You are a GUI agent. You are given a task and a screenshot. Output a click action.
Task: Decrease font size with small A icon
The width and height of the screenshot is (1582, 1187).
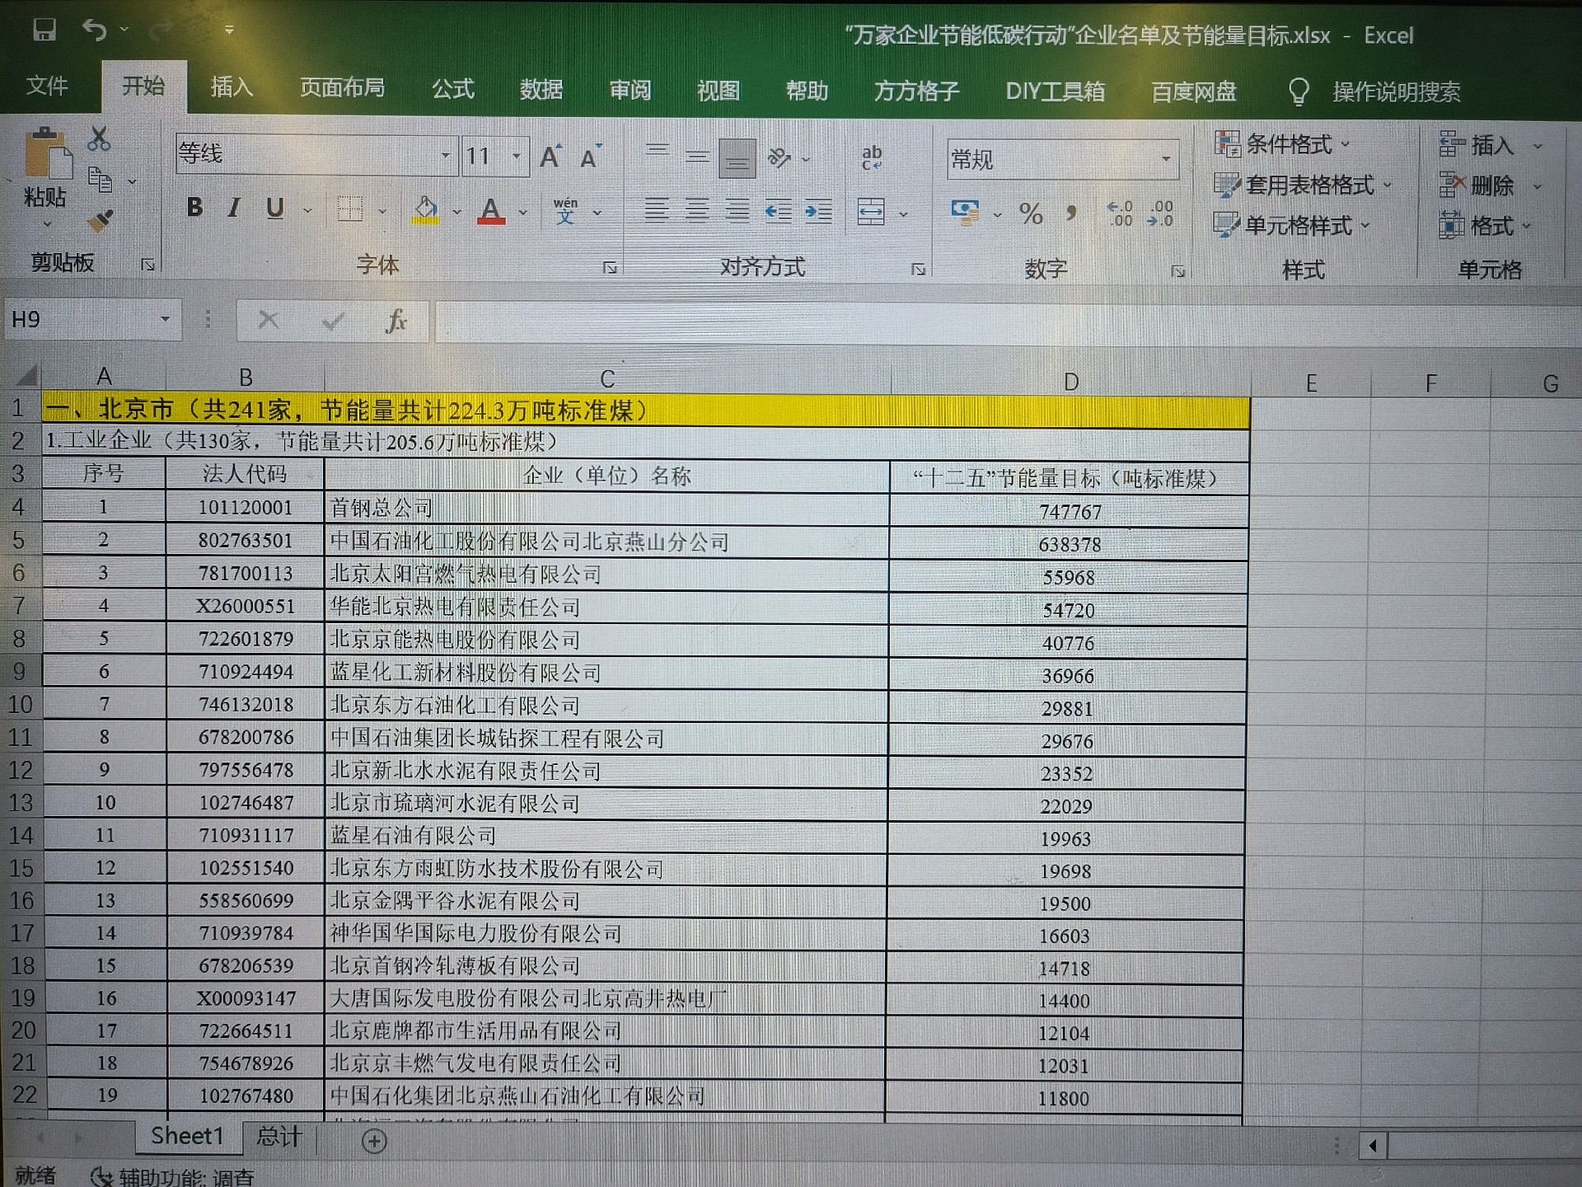coord(590,157)
